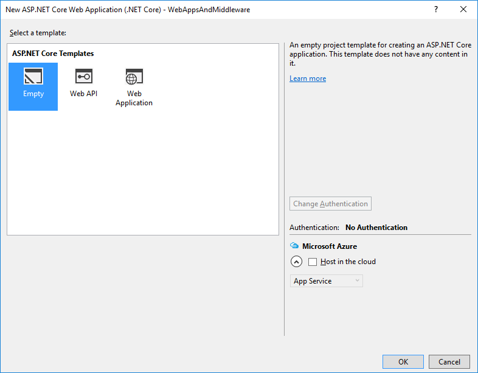This screenshot has width=478, height=373.
Task: Click the Microsoft Azure cloud icon
Action: pyautogui.click(x=294, y=246)
